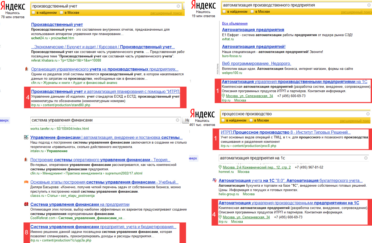Click the CR favicon beside 'Система управления финансами на предприятии'

coord(26,204)
